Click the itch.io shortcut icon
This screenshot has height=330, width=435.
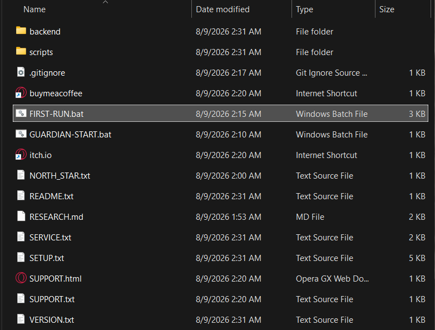(21, 154)
